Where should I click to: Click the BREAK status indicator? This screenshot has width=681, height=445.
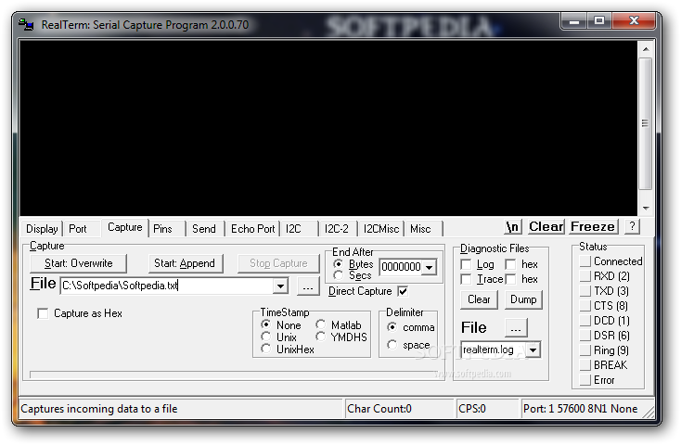pos(585,365)
